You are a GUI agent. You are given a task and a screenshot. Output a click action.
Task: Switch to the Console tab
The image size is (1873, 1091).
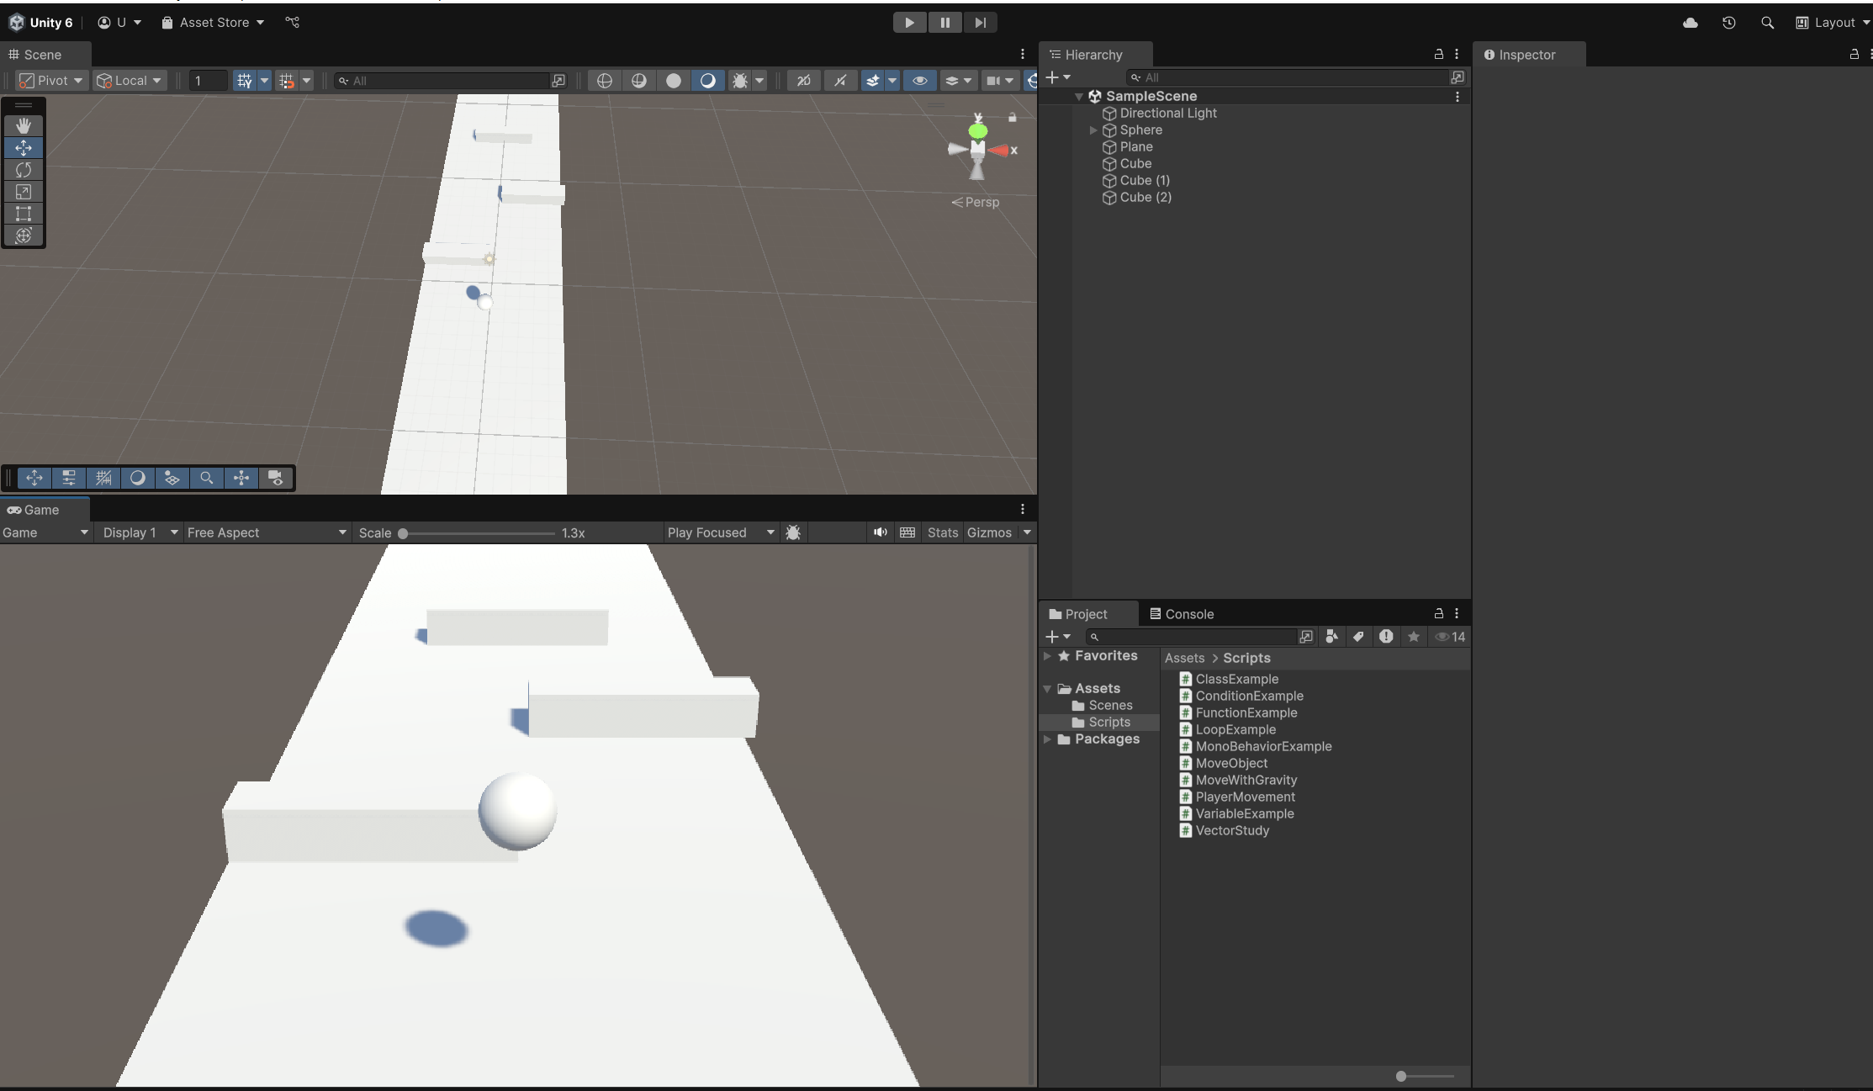coord(1182,614)
